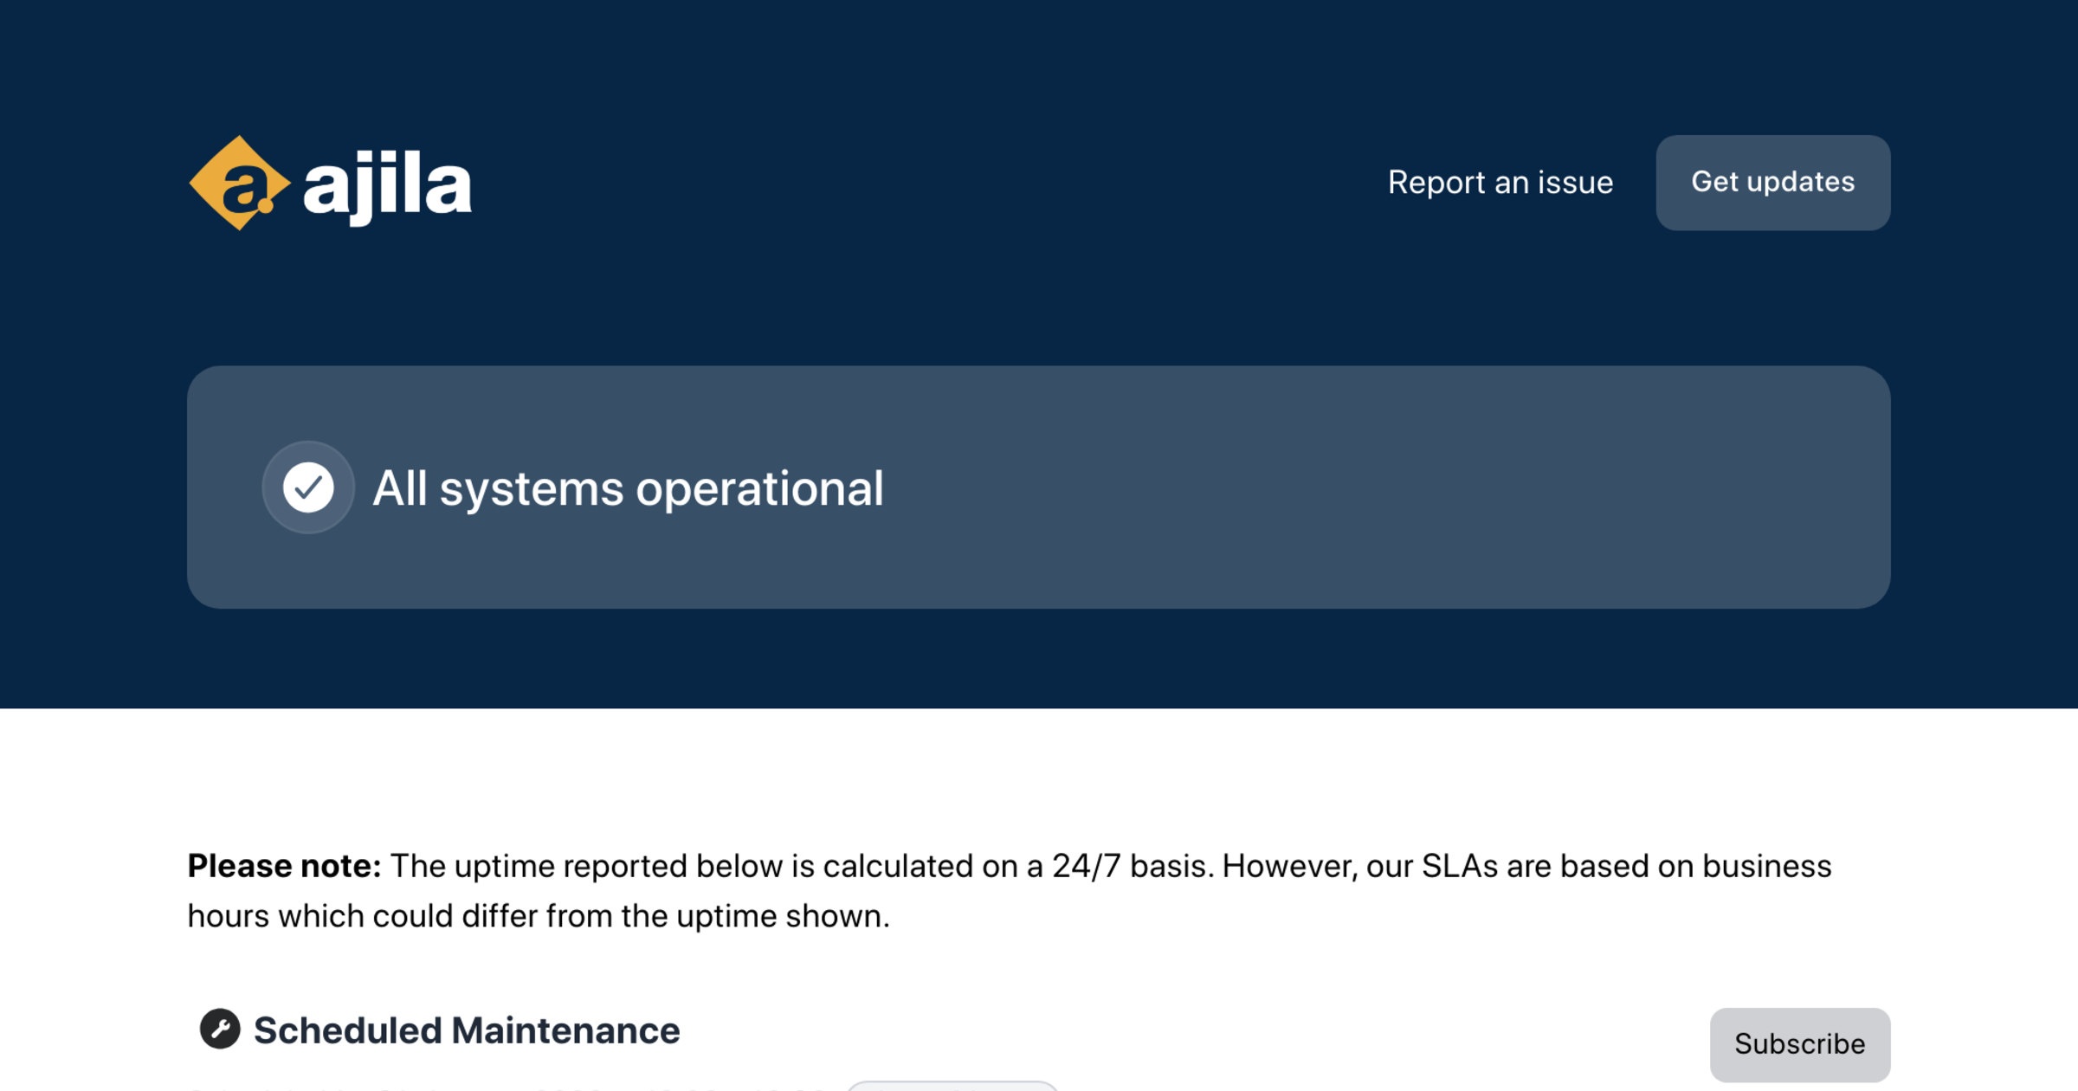Click the word SLAs in the note
The image size is (2078, 1091).
click(1459, 866)
